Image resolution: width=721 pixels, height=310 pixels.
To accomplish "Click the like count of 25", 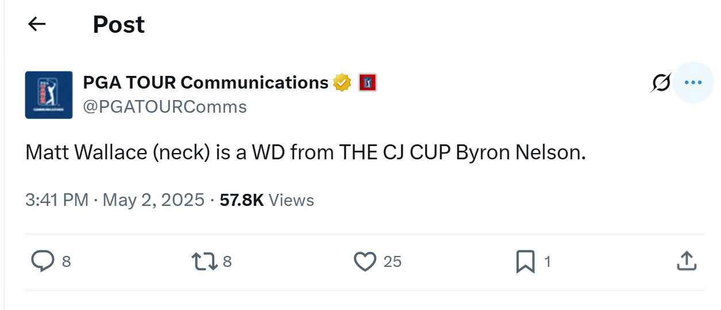I will click(x=392, y=262).
